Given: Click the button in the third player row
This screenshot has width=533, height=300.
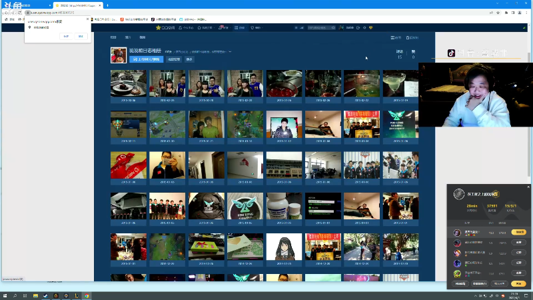Looking at the screenshot, I should pos(518,253).
